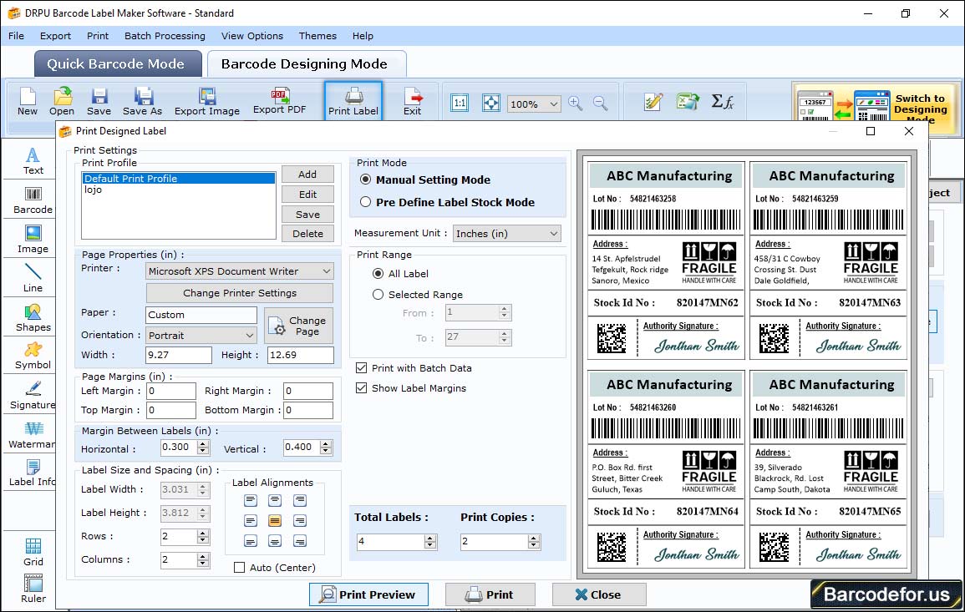
Task: Select the Watermark tool in sidebar
Action: tap(32, 435)
